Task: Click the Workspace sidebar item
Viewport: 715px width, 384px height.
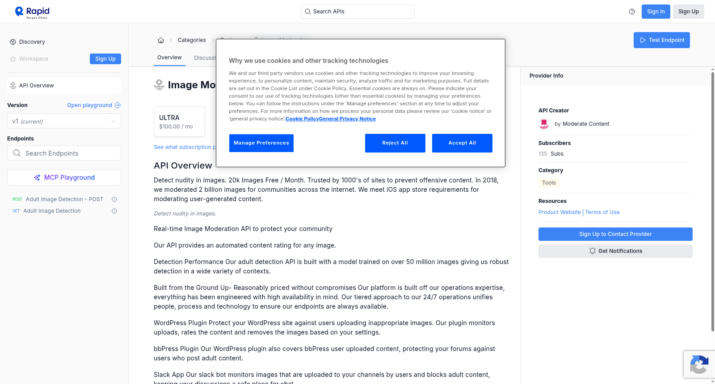Action: [x=34, y=59]
